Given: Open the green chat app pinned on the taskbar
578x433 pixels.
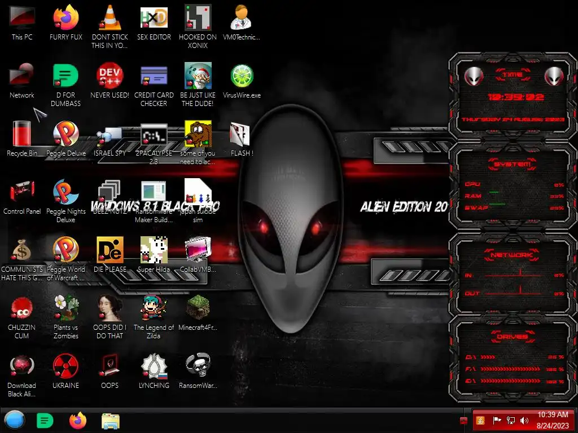Looking at the screenshot, I should [45, 421].
